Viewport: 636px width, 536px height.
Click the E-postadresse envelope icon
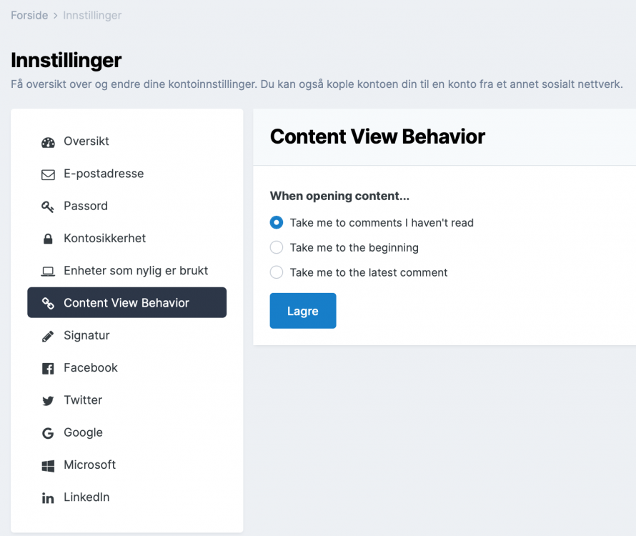[x=48, y=174]
